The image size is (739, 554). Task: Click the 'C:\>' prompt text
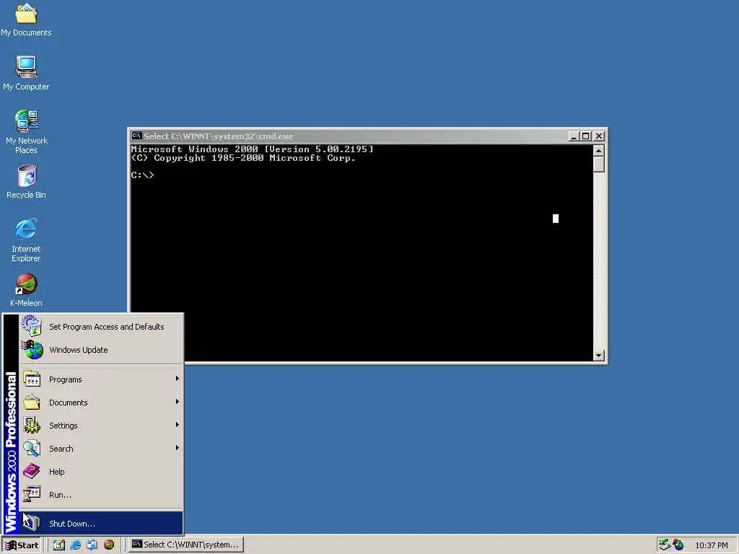tap(142, 175)
